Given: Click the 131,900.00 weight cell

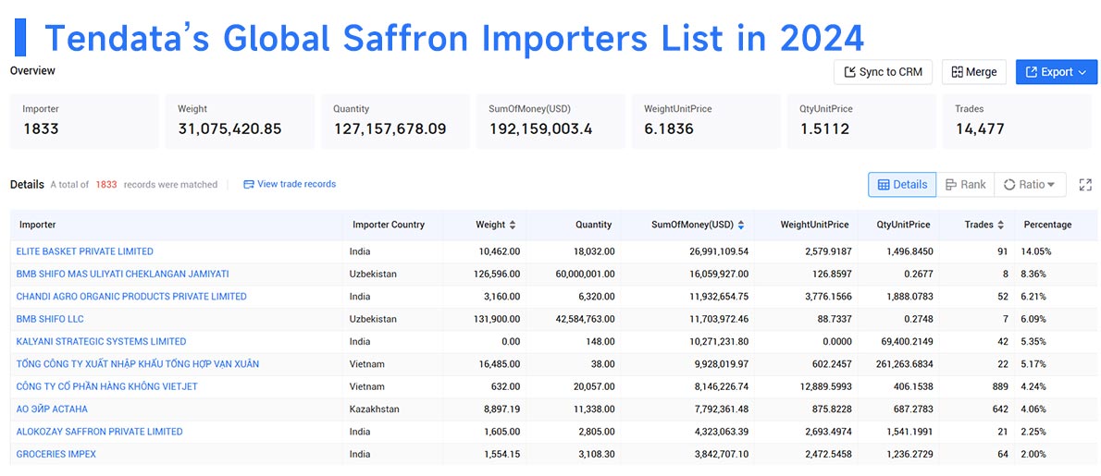Looking at the screenshot, I should [497, 319].
